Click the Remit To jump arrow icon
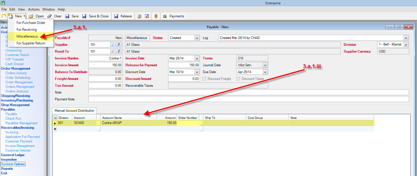The width and height of the screenshot is (417, 176). tap(119, 51)
